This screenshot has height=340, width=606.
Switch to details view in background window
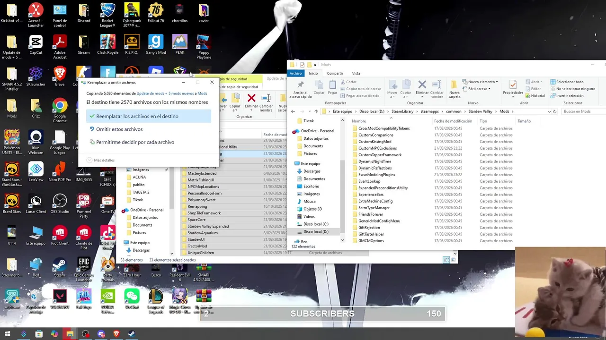446,260
